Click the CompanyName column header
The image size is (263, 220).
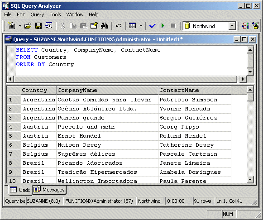click(x=107, y=90)
